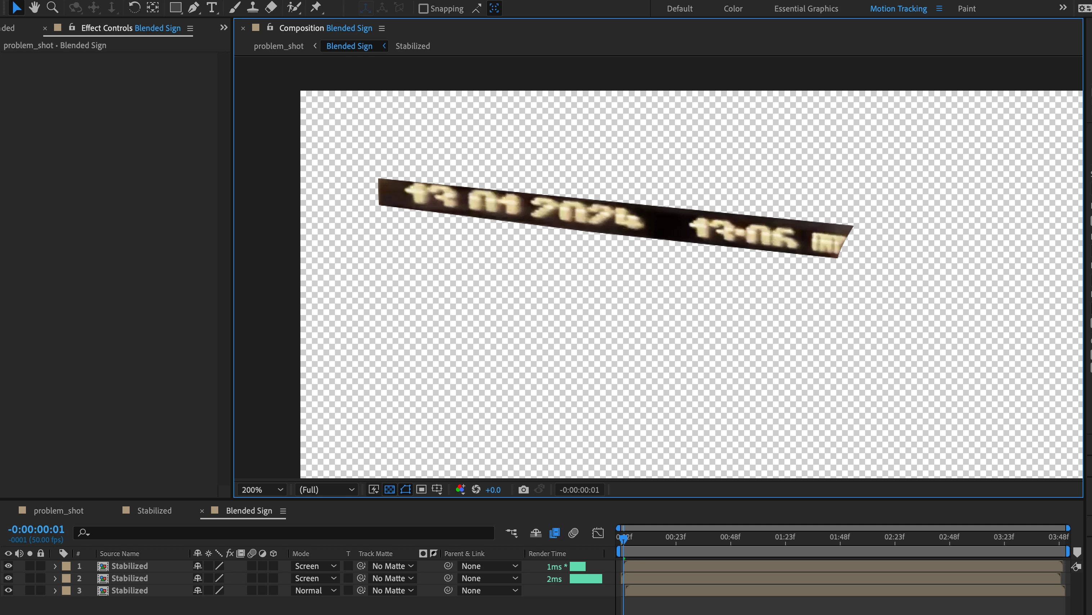Hide layer 3 Stabilized visibility eye
This screenshot has width=1092, height=615.
coord(8,591)
